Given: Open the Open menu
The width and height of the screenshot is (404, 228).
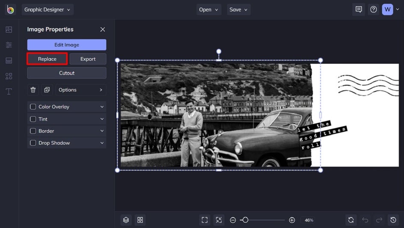Looking at the screenshot, I should click(208, 9).
